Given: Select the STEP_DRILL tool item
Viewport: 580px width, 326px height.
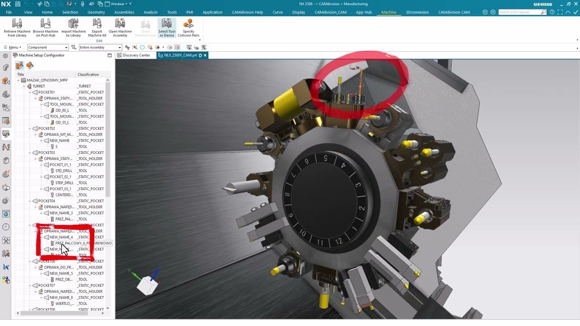Looking at the screenshot, I should pos(64,183).
